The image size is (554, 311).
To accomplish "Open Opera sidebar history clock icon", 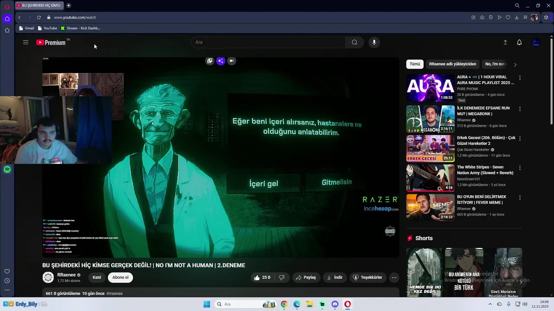I will 7,281.
